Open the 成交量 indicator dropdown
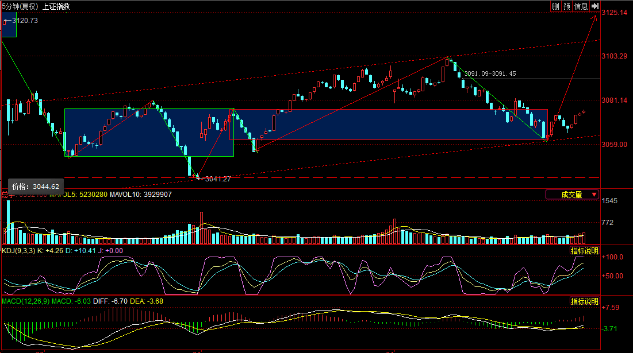Image resolution: width=633 pixels, height=353 pixels. 571,195
